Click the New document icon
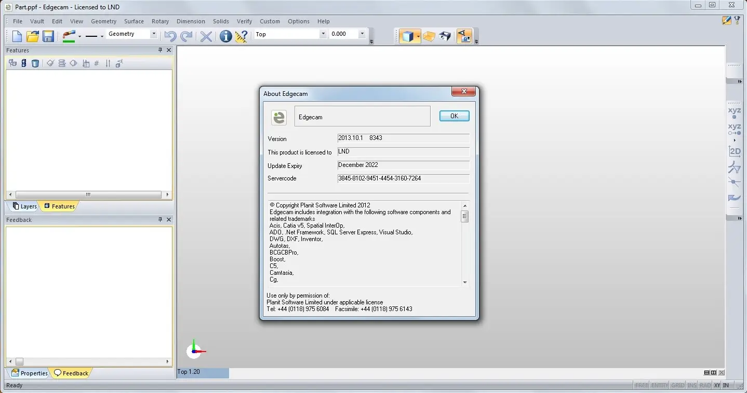This screenshot has height=393, width=747. click(x=17, y=36)
